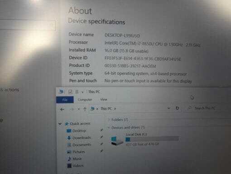This screenshot has height=174, width=231.
Task: Open Downloads in Quick access
Action: click(x=82, y=138)
